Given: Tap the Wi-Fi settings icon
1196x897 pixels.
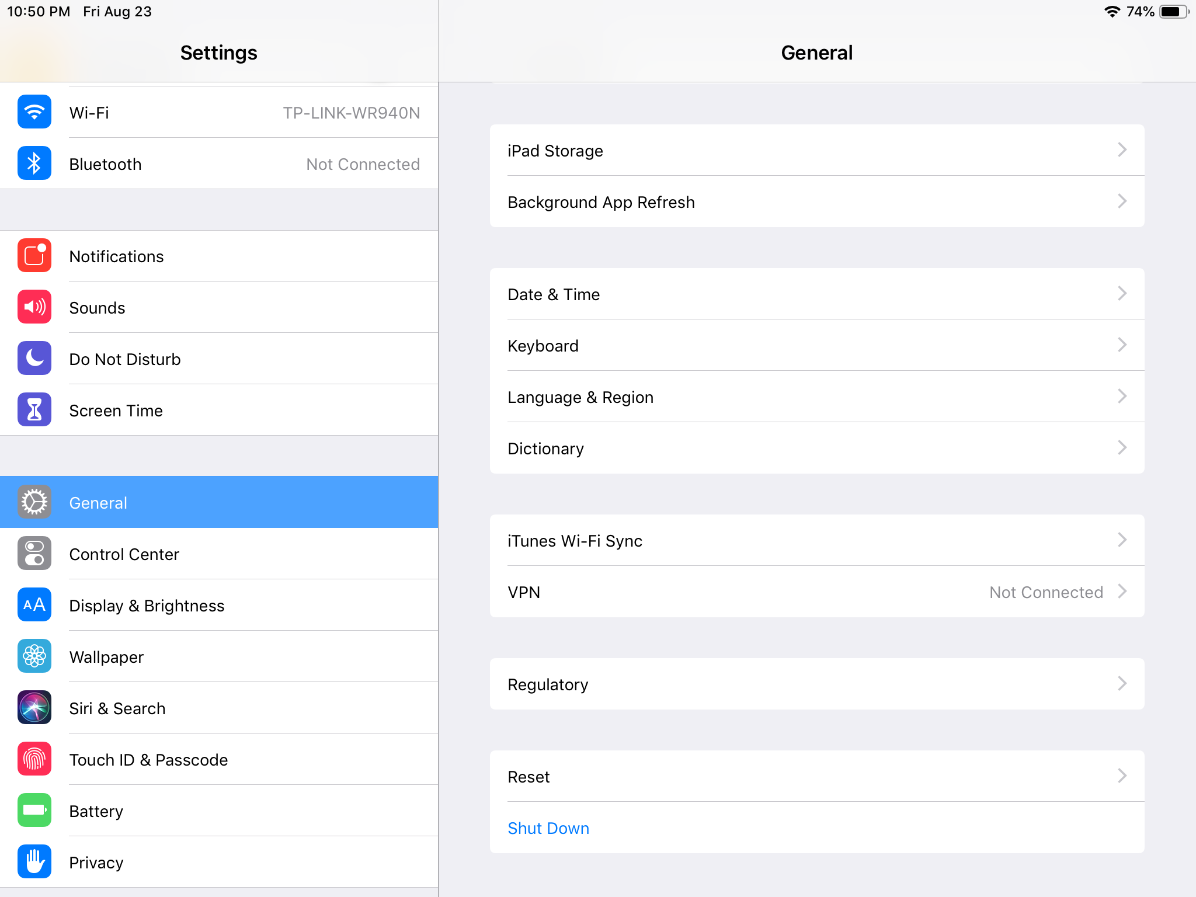Looking at the screenshot, I should [x=34, y=112].
